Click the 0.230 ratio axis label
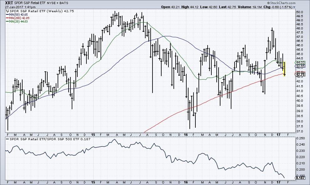Viewport: 310px width, 185px height. click(300, 151)
